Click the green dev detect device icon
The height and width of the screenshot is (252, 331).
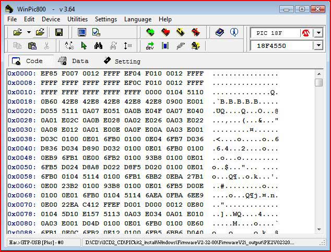coord(150,46)
